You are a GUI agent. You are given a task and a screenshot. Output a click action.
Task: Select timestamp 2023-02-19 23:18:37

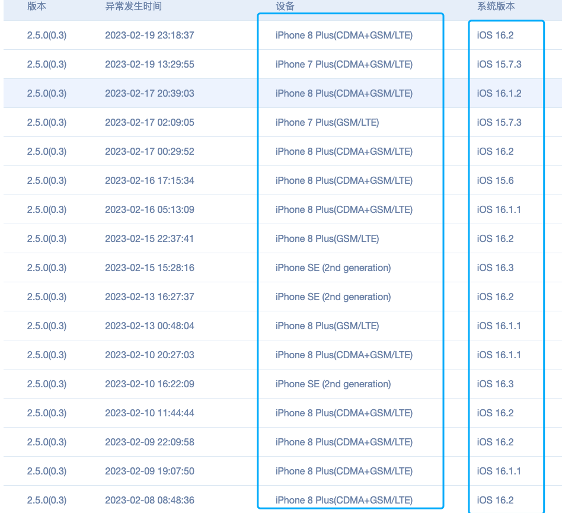click(149, 35)
